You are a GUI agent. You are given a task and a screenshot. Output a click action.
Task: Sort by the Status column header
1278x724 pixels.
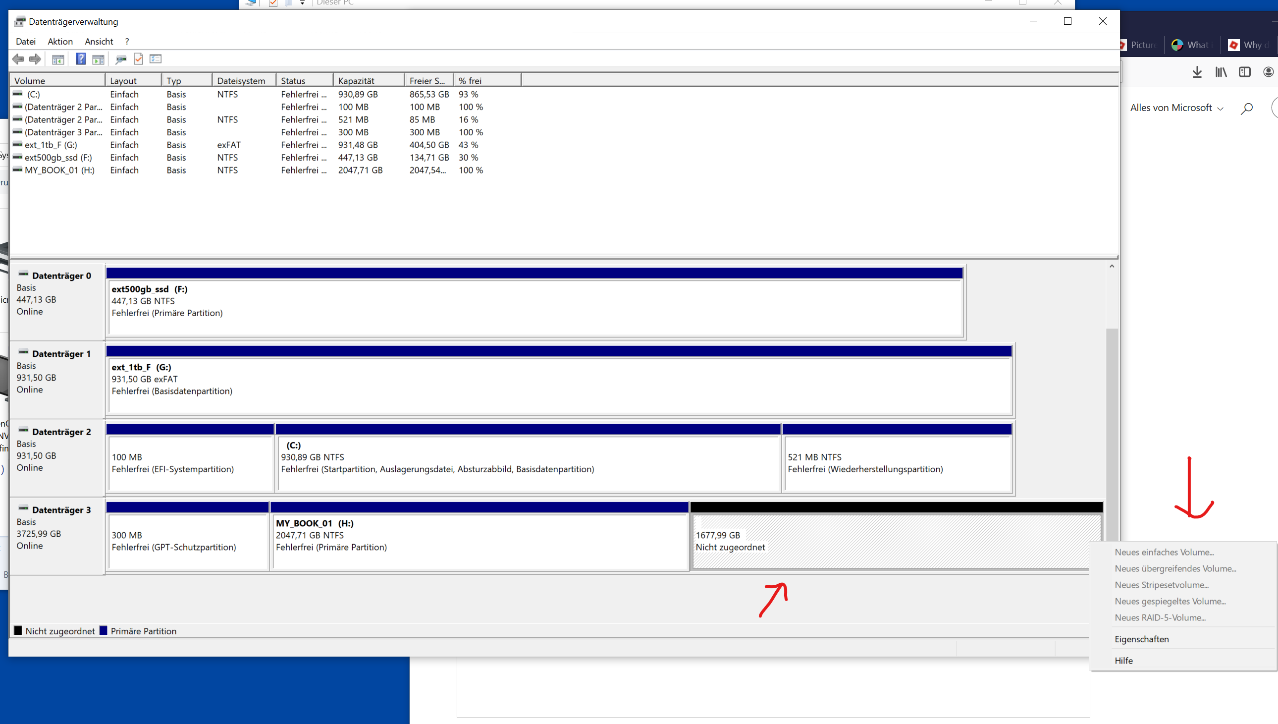[305, 81]
